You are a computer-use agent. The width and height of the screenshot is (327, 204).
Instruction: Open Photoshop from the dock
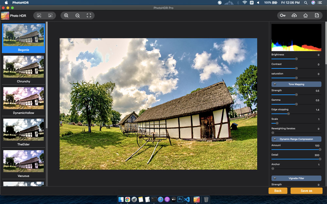180,199
